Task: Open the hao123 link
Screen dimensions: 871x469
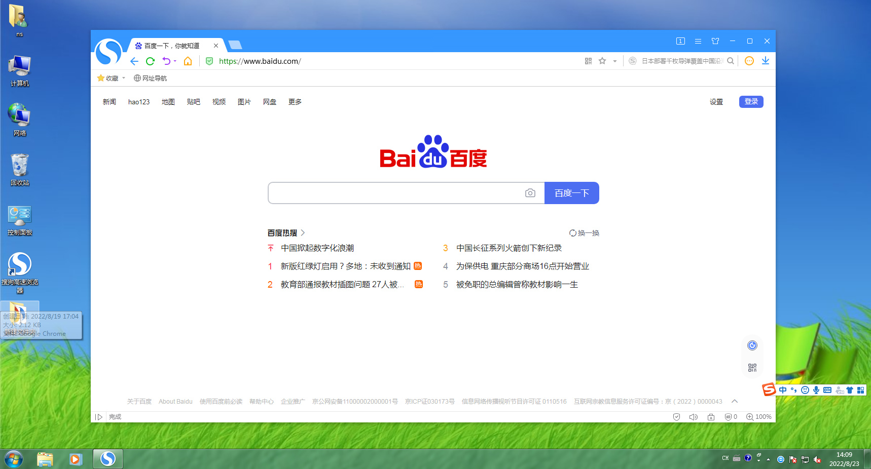Action: (x=139, y=102)
